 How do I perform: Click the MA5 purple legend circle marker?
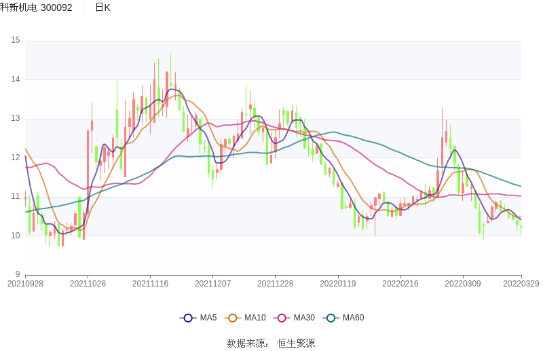click(188, 318)
